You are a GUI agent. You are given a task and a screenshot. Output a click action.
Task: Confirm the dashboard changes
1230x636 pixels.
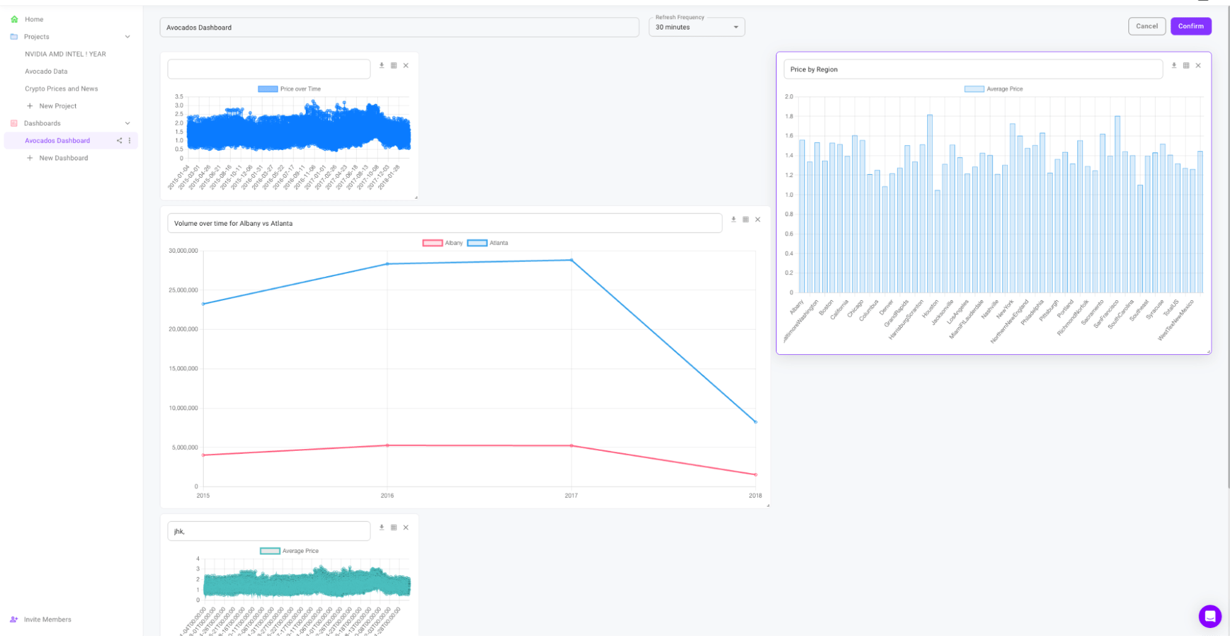pos(1191,26)
